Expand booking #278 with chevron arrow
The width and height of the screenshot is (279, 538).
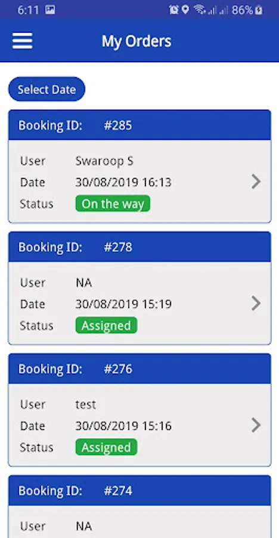click(x=256, y=303)
